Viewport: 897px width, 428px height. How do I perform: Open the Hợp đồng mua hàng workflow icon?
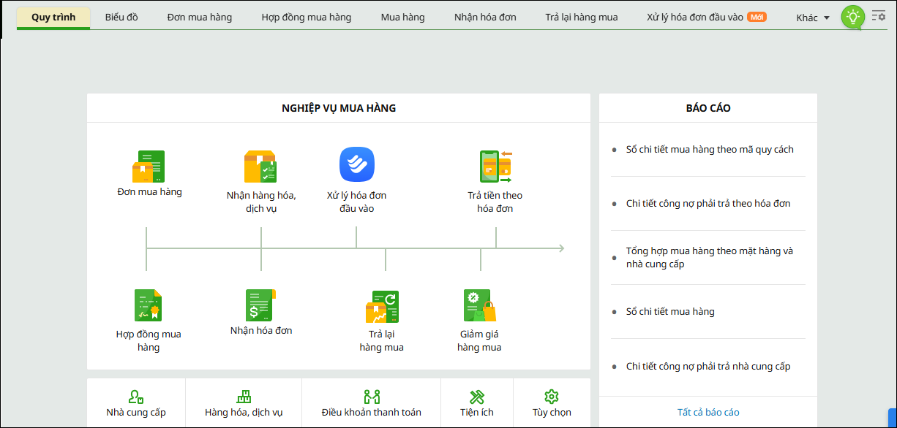pyautogui.click(x=149, y=305)
